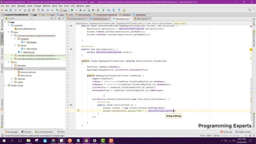256x144 pixels.
Task: Click the Redo arrow icon
Action: [20, 10]
